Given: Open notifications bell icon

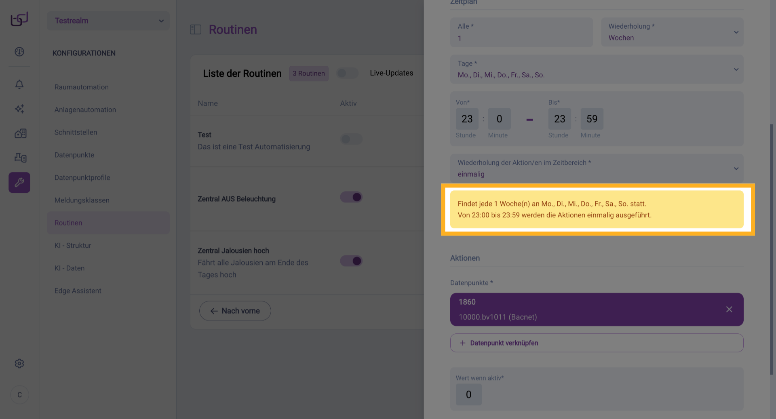Looking at the screenshot, I should [19, 84].
